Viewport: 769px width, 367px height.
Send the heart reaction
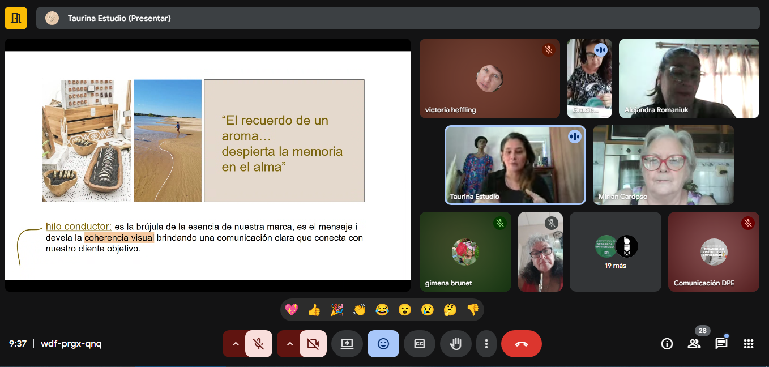(x=292, y=310)
